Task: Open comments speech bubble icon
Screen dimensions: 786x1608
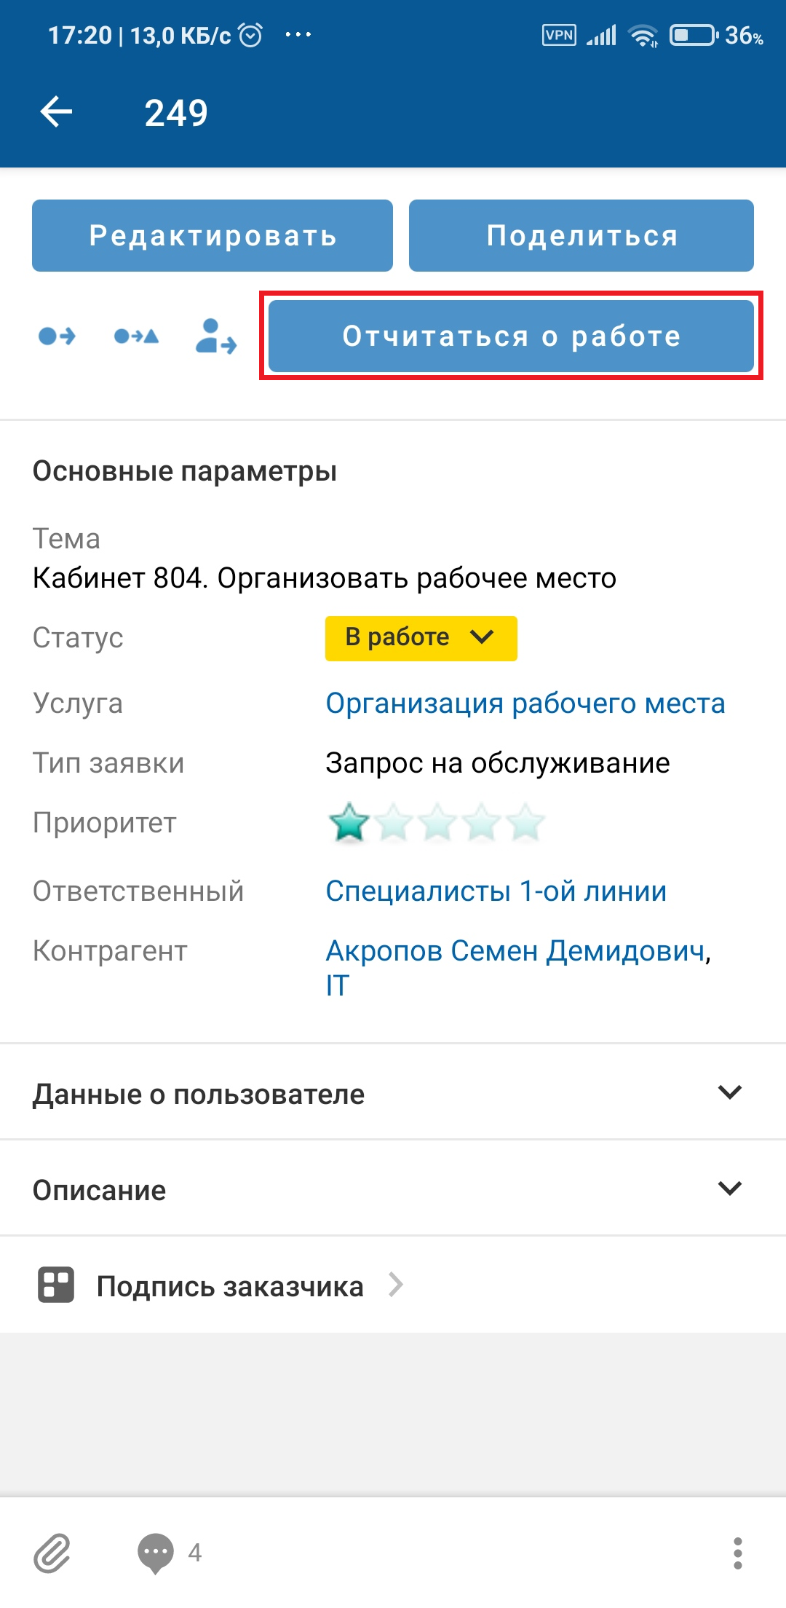Action: [156, 1553]
